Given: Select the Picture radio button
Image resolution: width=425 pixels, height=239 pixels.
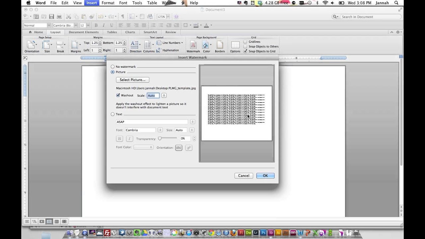Looking at the screenshot, I should pyautogui.click(x=113, y=72).
